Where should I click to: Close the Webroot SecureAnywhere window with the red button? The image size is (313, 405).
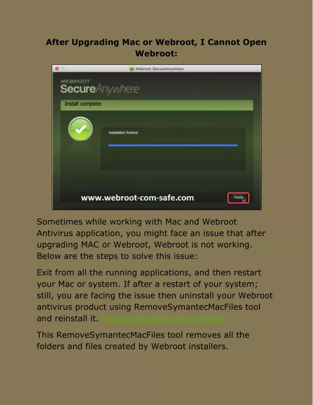click(57, 69)
